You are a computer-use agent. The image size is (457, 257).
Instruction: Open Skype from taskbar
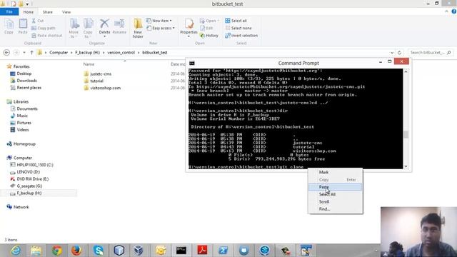(99, 251)
